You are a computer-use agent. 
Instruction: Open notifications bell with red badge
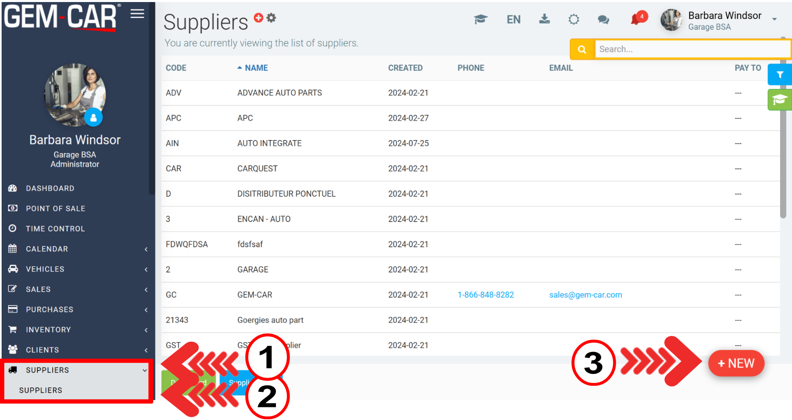click(637, 19)
